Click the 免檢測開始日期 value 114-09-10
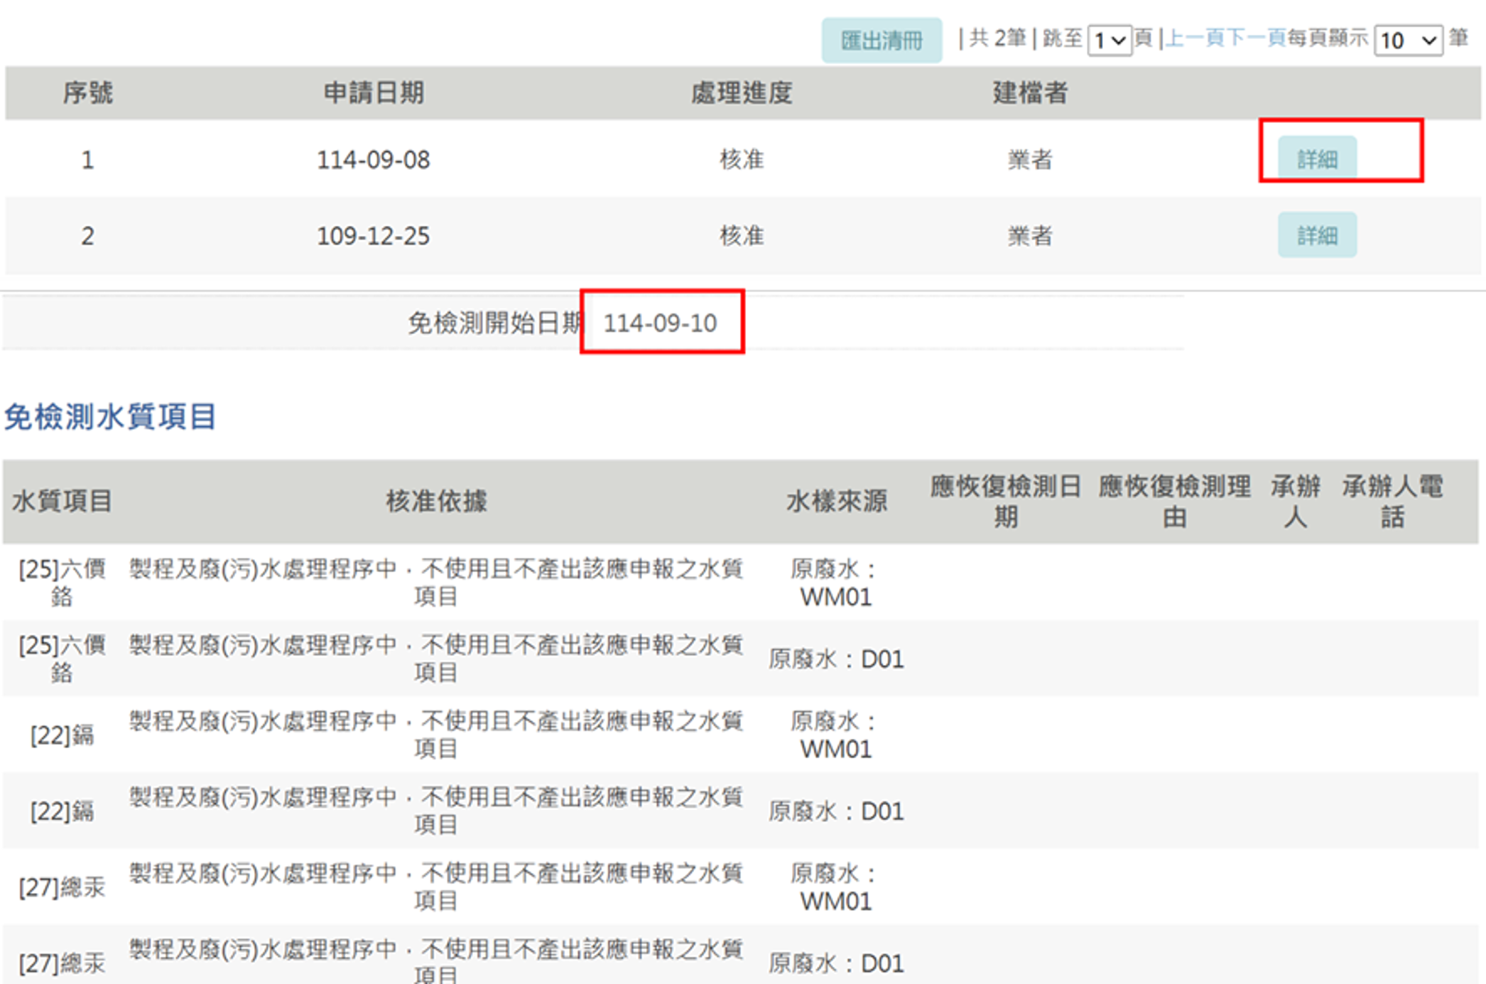Viewport: 1486px width, 984px height. point(660,323)
